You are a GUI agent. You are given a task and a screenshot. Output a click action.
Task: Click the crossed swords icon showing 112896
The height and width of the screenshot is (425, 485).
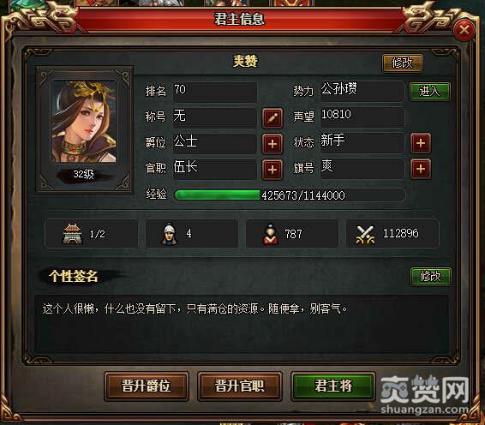coord(365,235)
